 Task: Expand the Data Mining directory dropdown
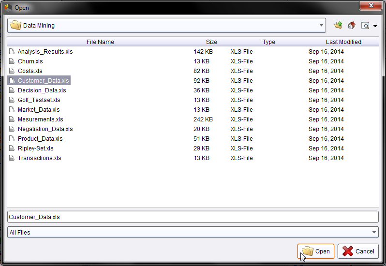pos(322,26)
